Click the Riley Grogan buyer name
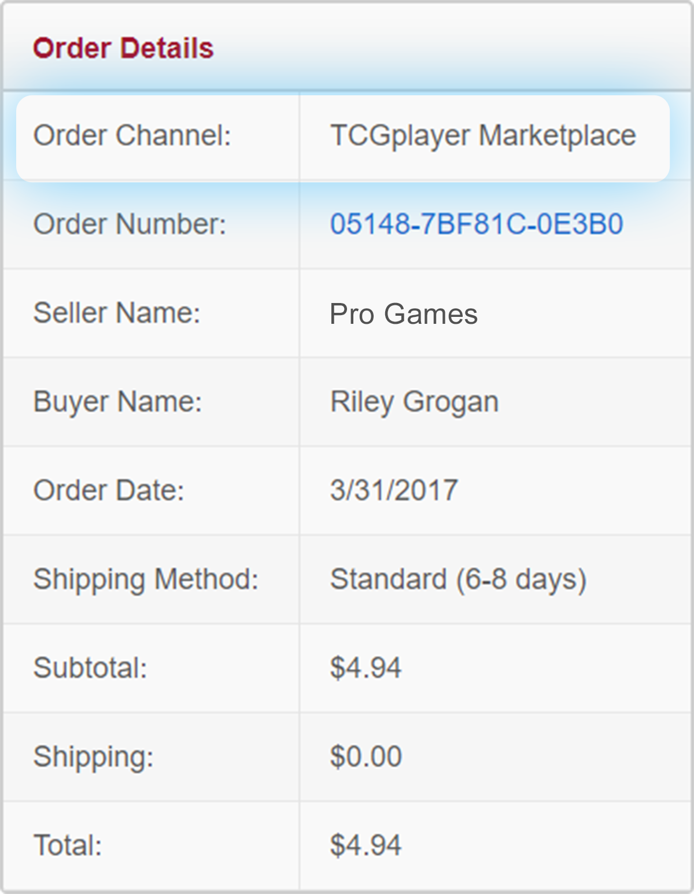This screenshot has width=694, height=894. coord(414,402)
